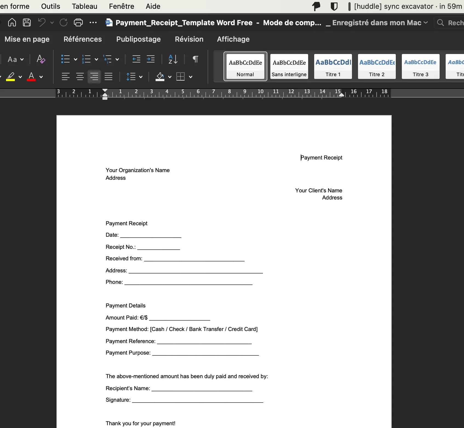Apply the Sans interligne style
This screenshot has height=428, width=464.
(x=289, y=66)
